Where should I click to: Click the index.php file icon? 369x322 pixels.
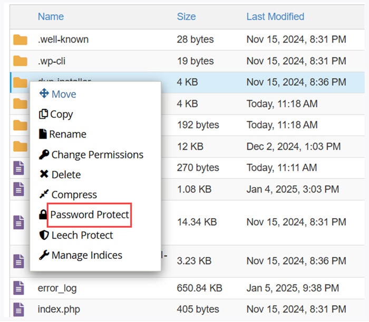tap(19, 309)
